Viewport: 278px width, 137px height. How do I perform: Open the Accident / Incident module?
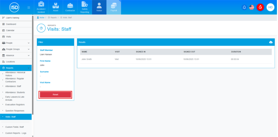tap(41, 7)
